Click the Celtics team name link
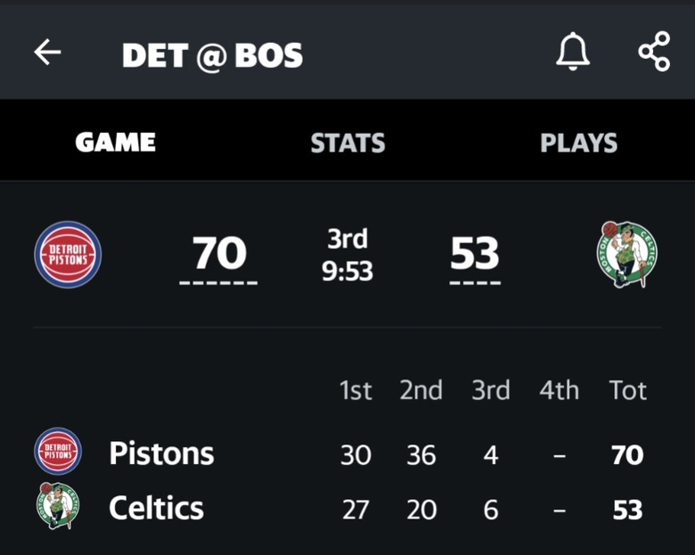 tap(156, 508)
